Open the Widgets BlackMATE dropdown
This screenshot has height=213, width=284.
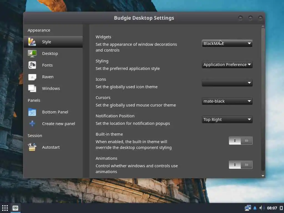[227, 44]
